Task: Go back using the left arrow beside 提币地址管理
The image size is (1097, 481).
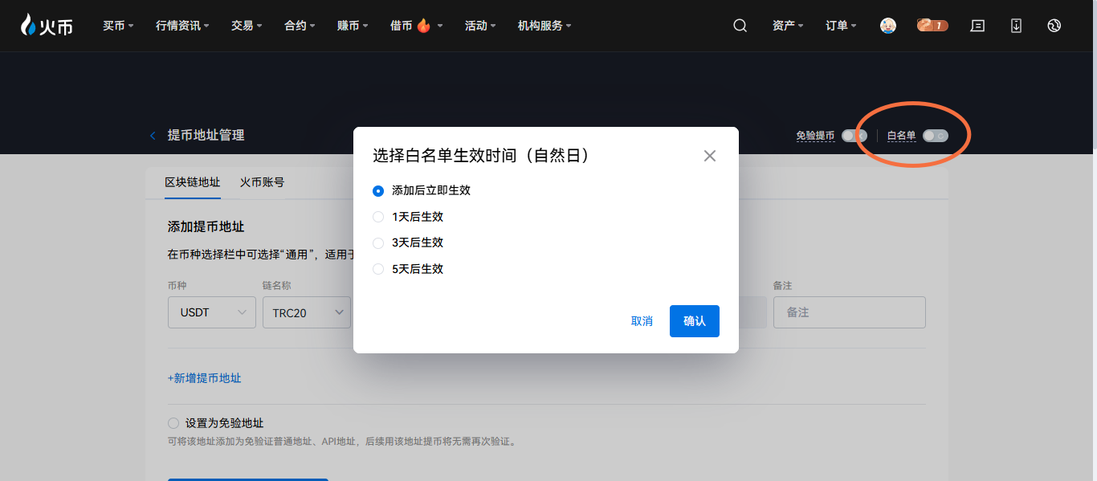Action: pos(153,136)
